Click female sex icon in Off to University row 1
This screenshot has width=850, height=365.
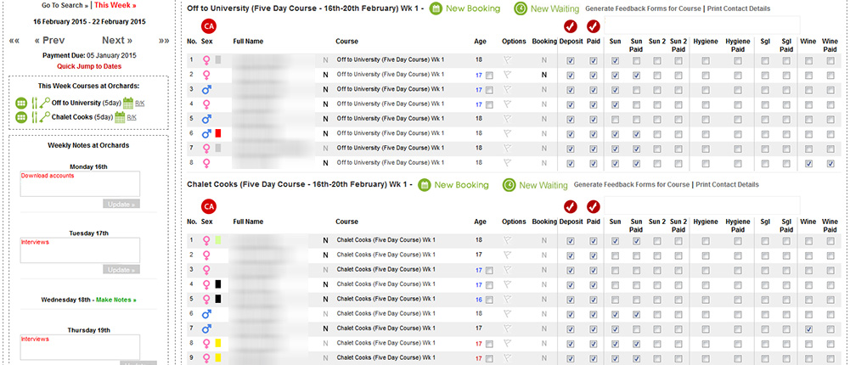206,60
